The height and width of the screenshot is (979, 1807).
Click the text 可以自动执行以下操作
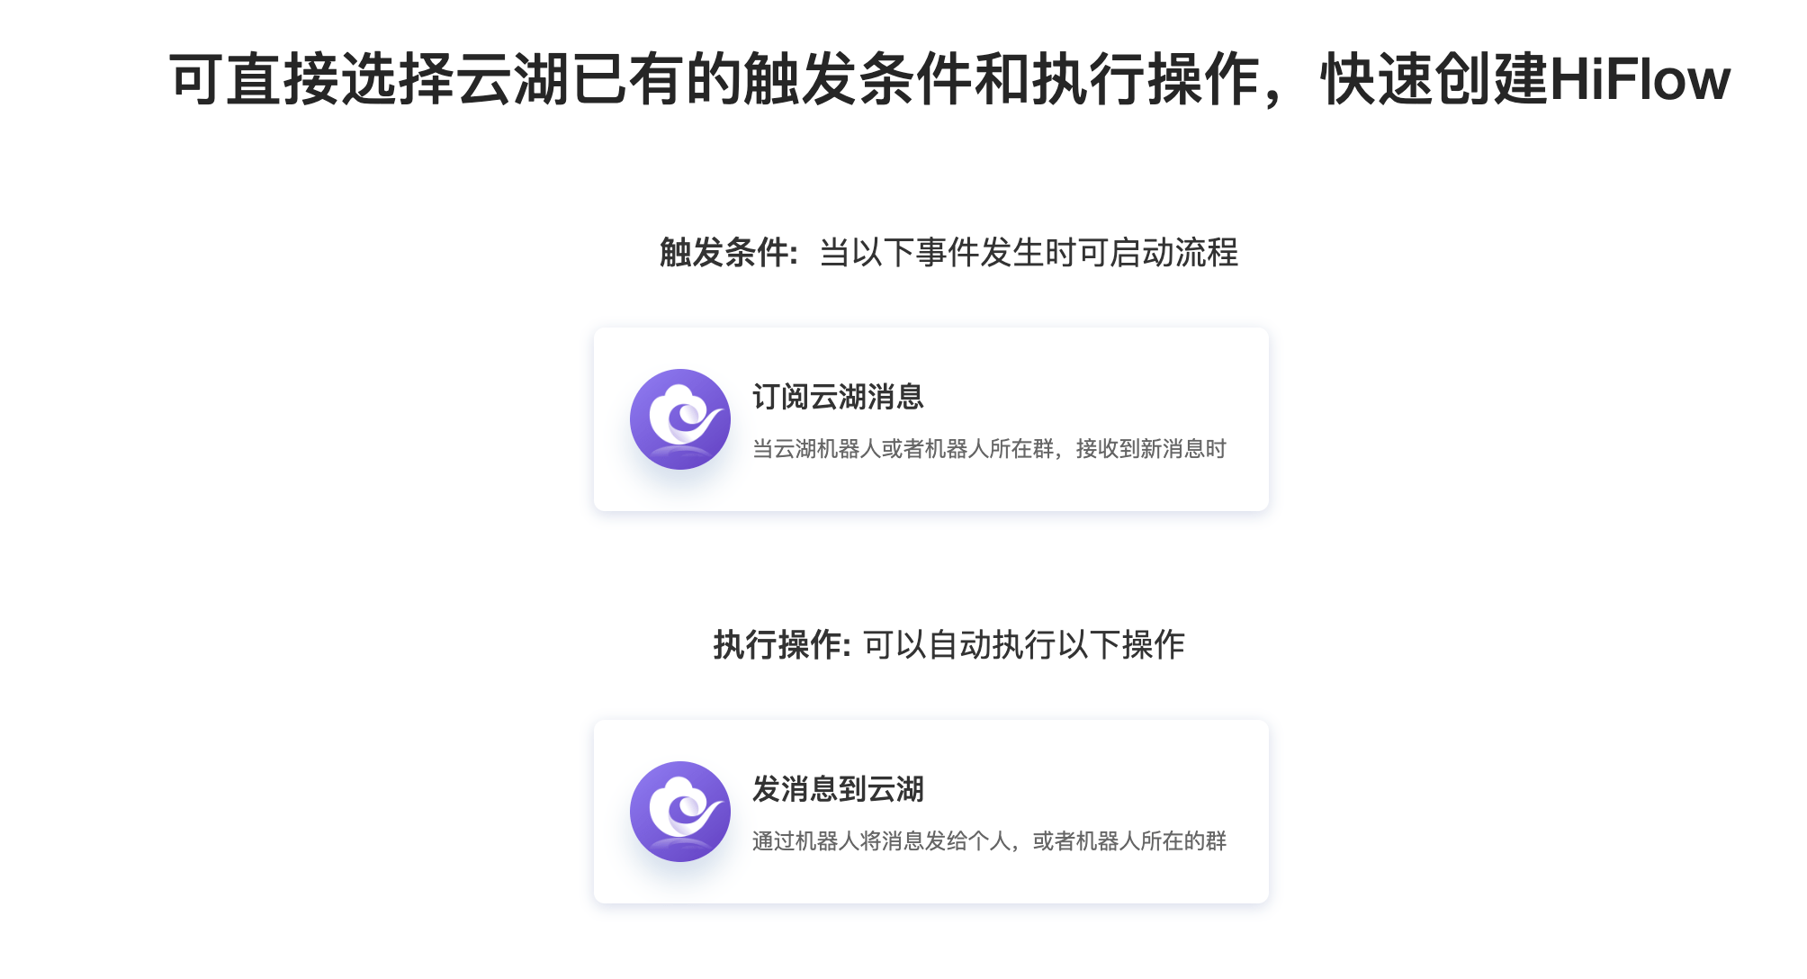[x=1024, y=645]
